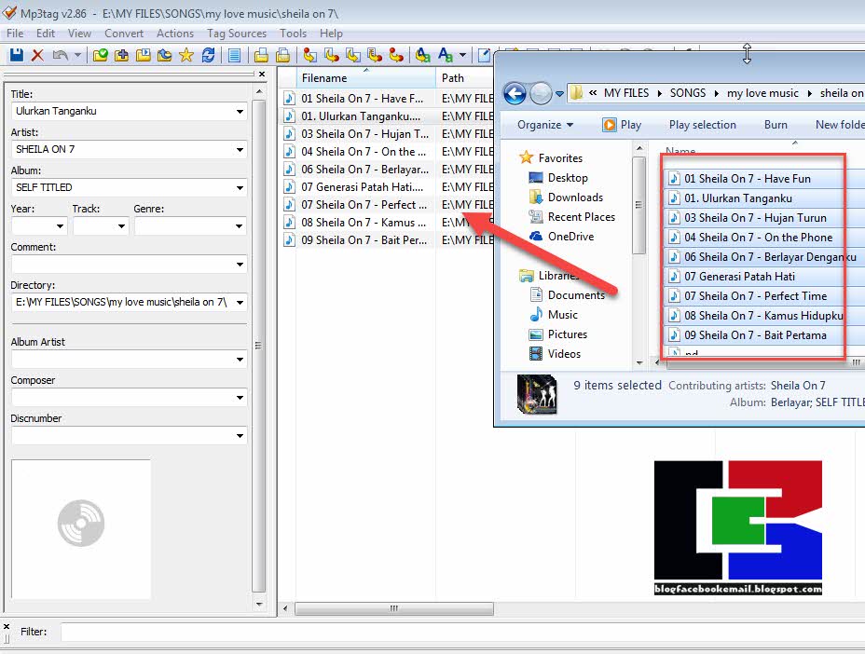Click the pencil edit icon in toolbar
The width and height of the screenshot is (865, 654).
[484, 55]
